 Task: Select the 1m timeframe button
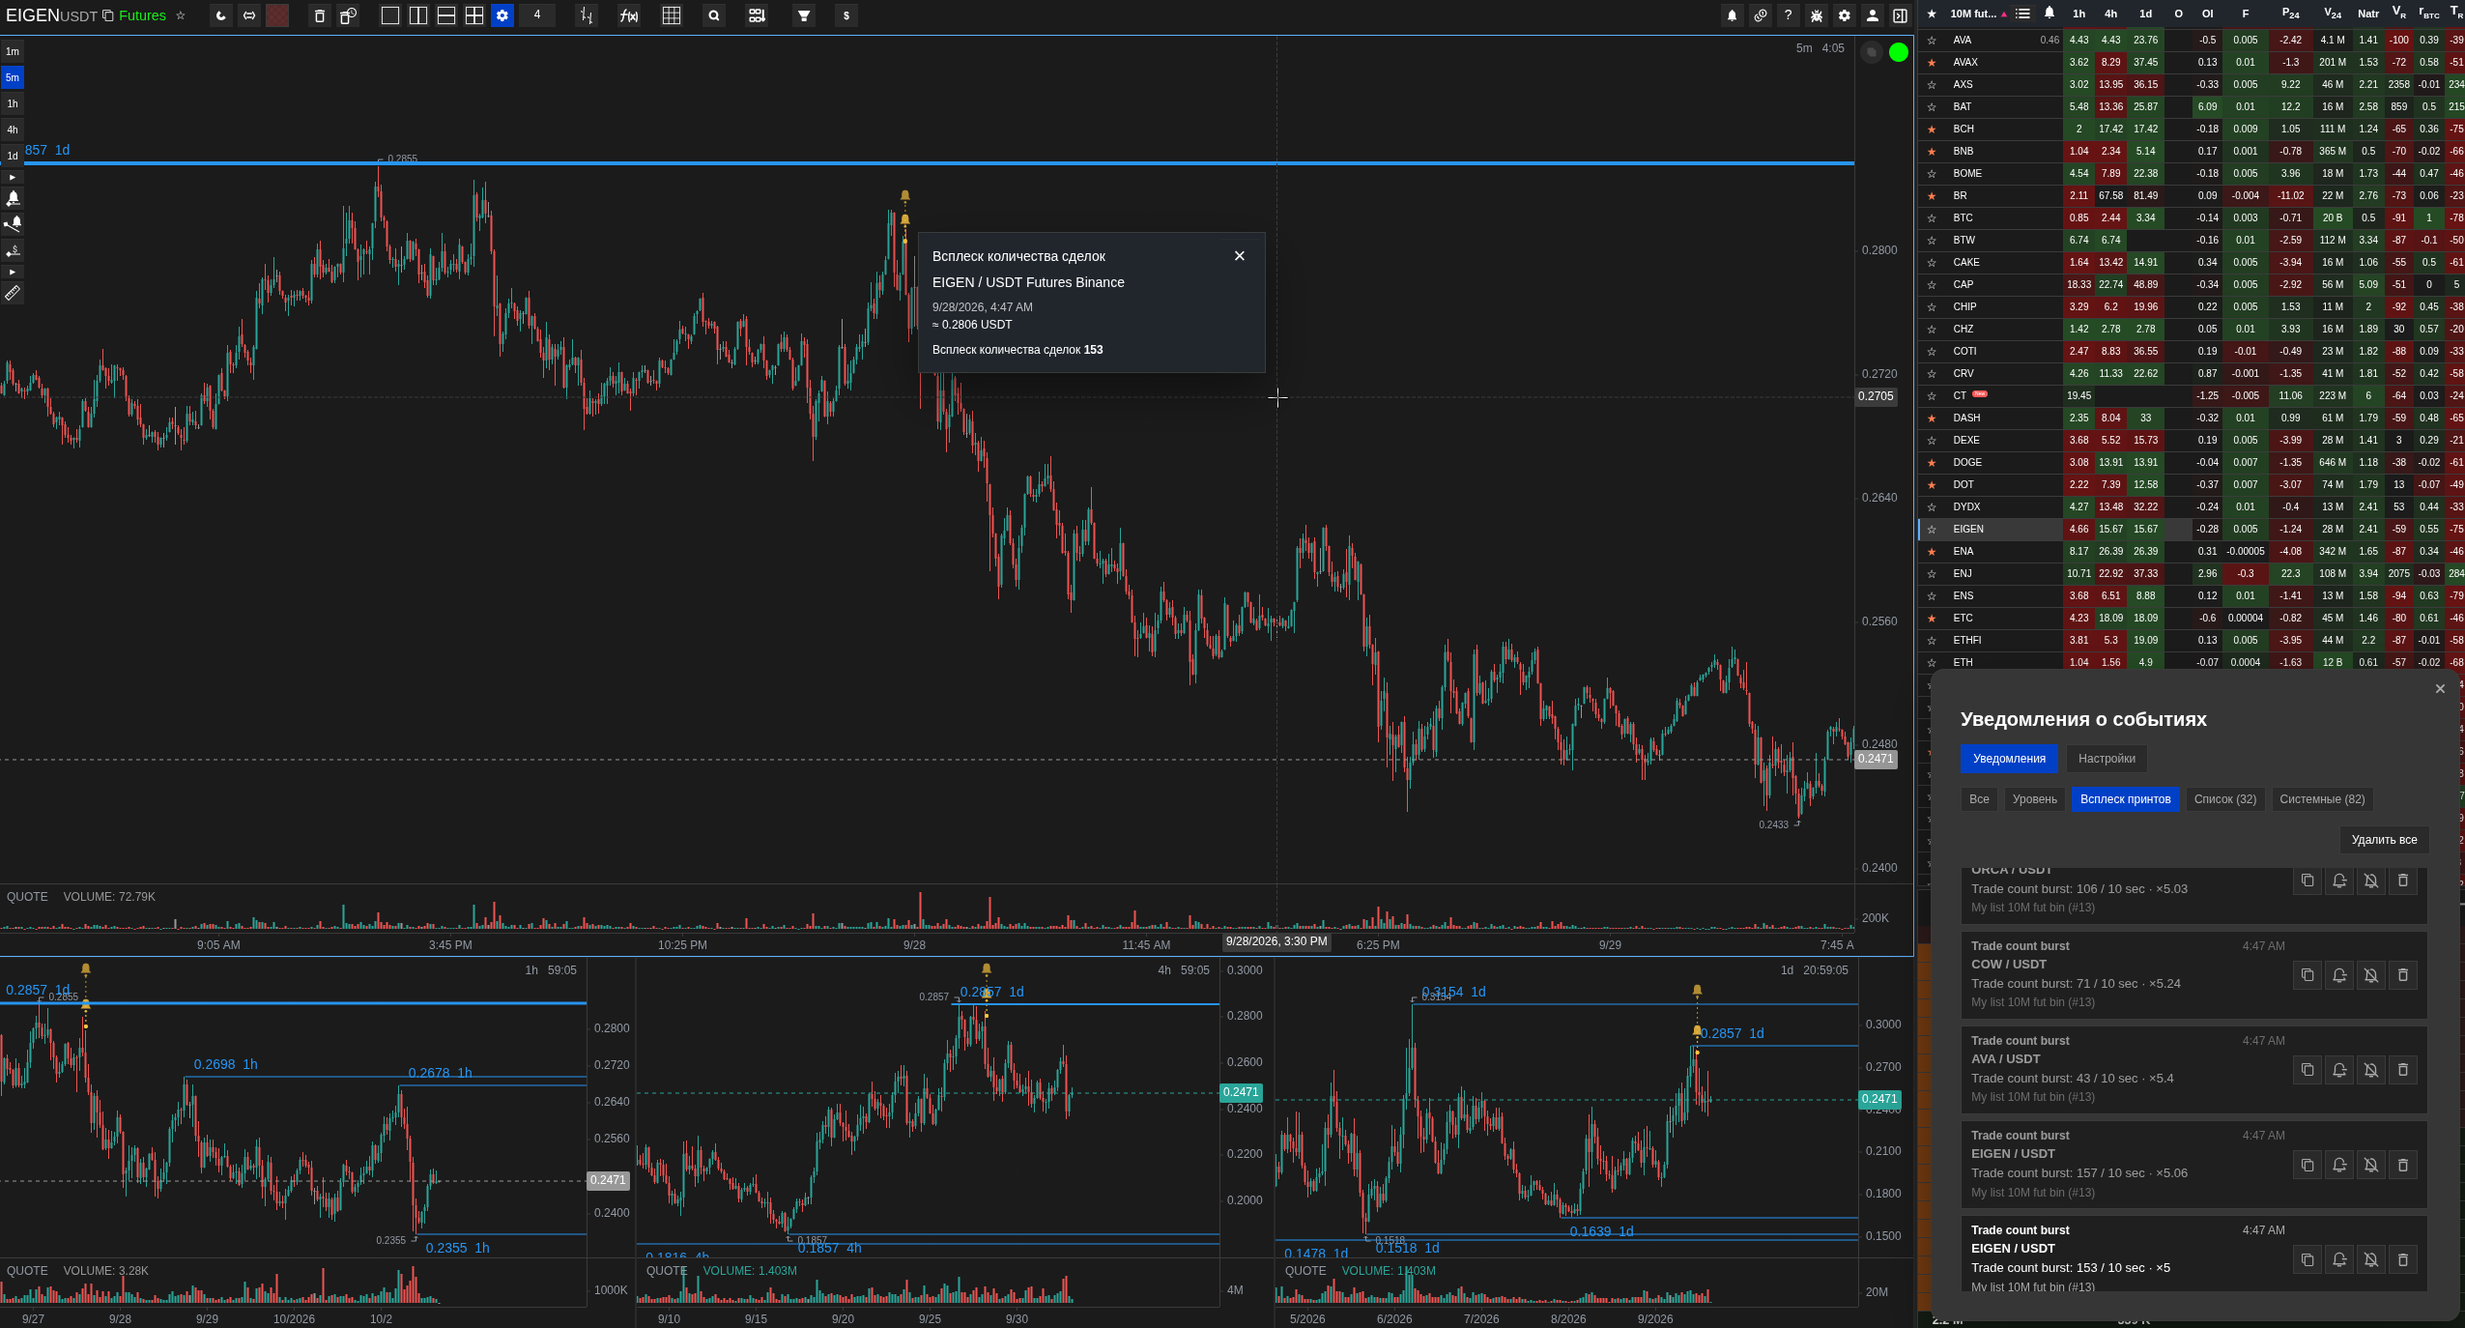point(13,51)
